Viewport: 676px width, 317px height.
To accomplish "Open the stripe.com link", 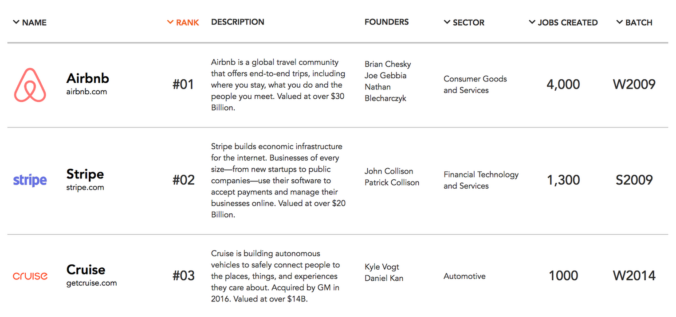I will coord(85,187).
